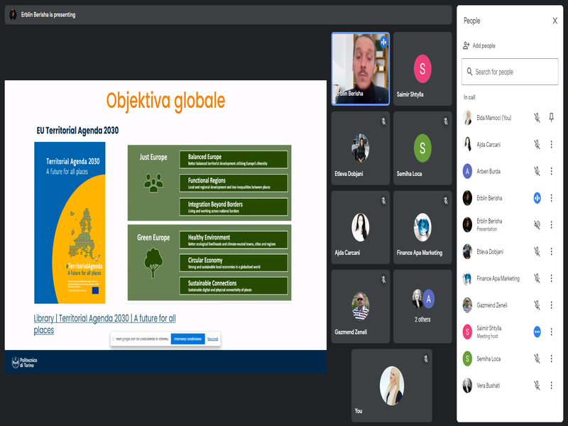
Task: Mute Vera Bushati in people list
Action: pos(537,386)
